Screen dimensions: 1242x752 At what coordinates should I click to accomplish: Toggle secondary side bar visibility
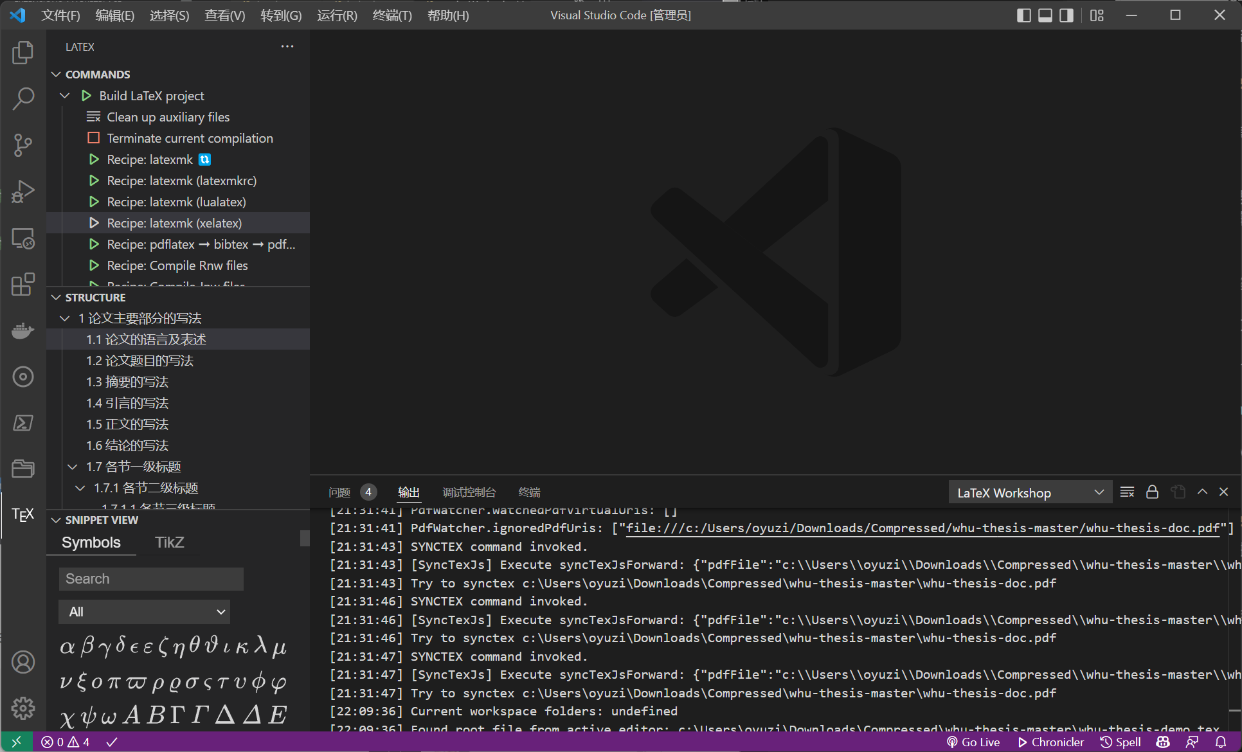click(x=1066, y=15)
